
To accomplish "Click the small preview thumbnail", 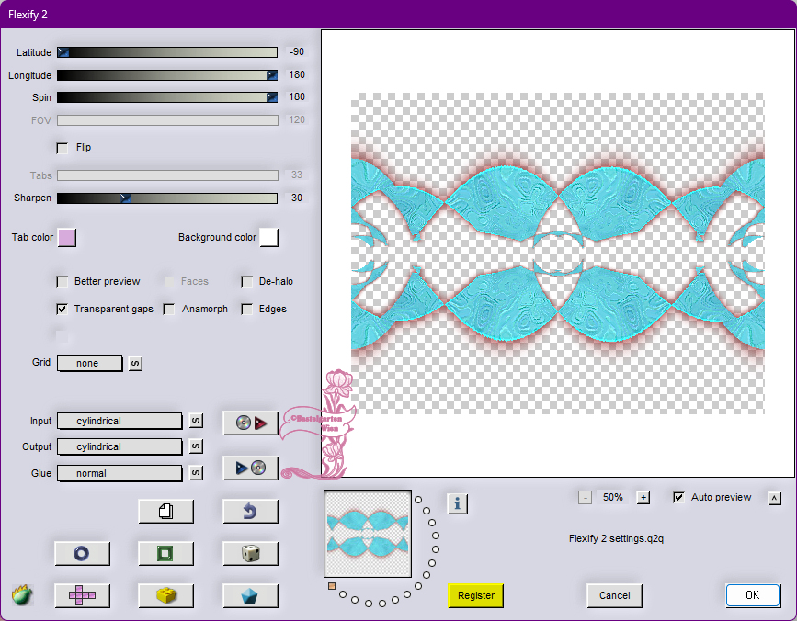I will (368, 534).
